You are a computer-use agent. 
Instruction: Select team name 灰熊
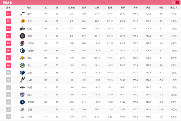tap(30, 73)
